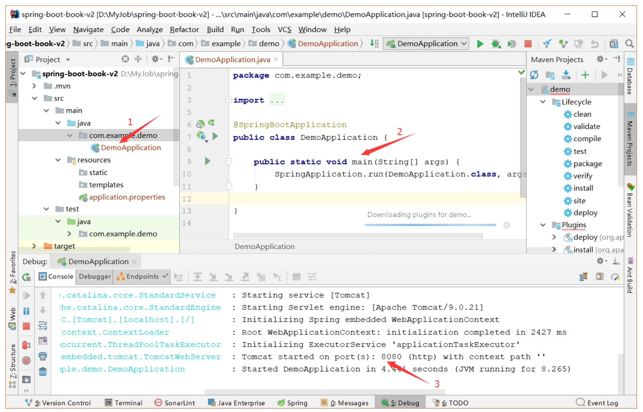Viewport: 643px width, 412px height.
Task: Click the Search Everywhere magnifier icon
Action: (629, 44)
